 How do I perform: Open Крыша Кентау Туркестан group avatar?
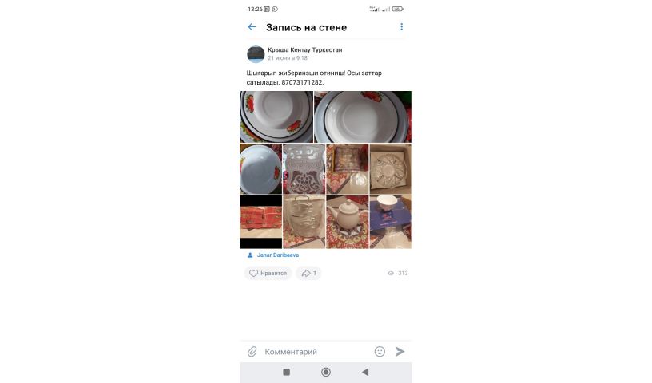click(x=256, y=54)
